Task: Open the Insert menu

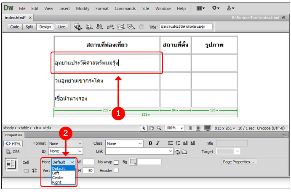Action: pos(64,8)
